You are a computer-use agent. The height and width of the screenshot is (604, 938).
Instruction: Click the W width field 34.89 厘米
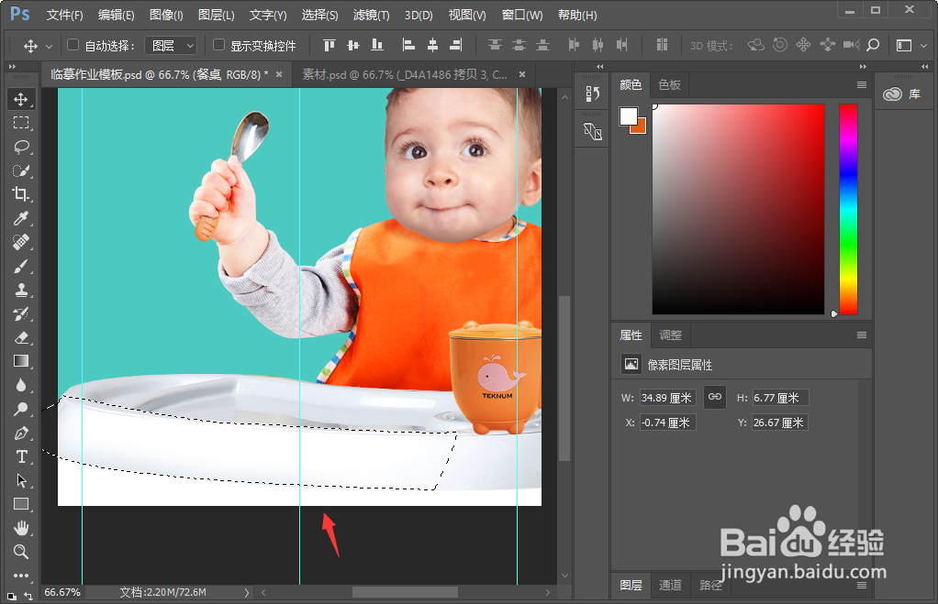[x=667, y=398]
